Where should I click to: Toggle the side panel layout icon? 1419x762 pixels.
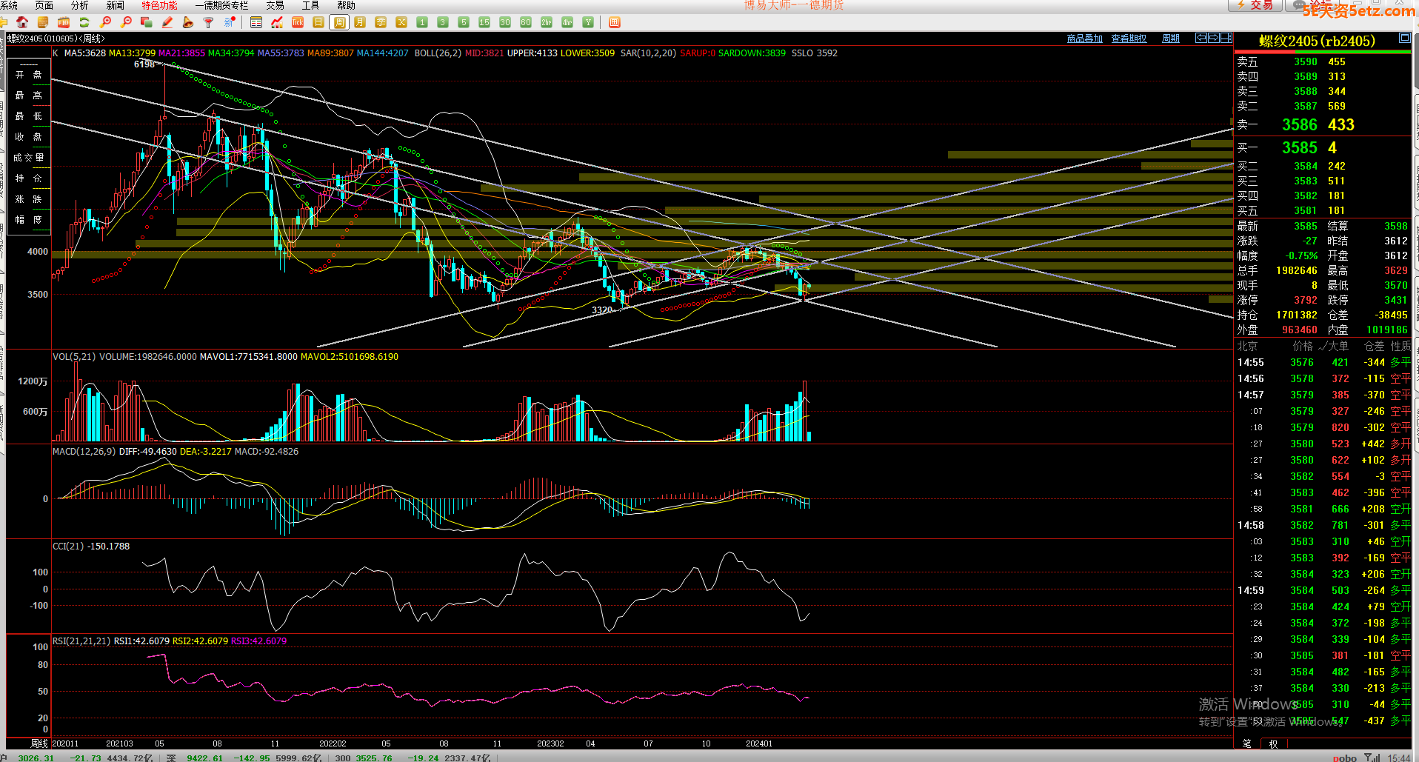[x=1226, y=38]
